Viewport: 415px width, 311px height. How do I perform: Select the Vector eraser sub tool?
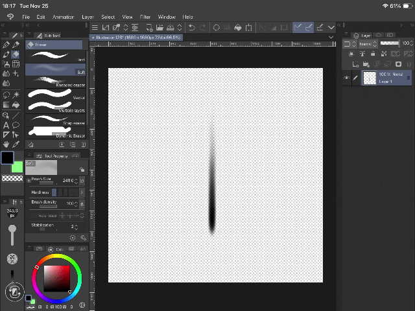coord(55,95)
